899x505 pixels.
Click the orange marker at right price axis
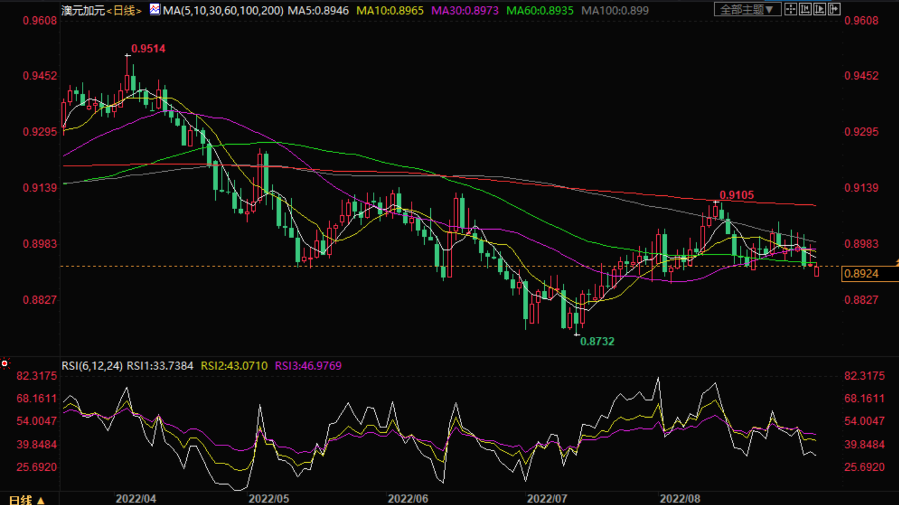897,263
